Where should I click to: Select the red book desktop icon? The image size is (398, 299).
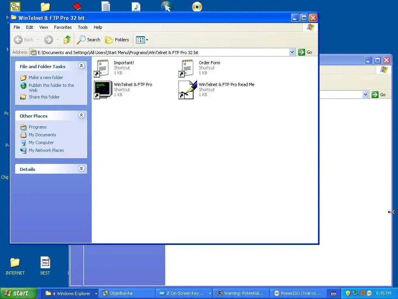(x=77, y=6)
